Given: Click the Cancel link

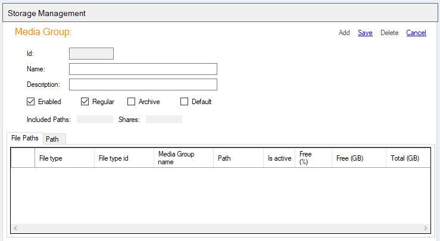Looking at the screenshot, I should (416, 33).
